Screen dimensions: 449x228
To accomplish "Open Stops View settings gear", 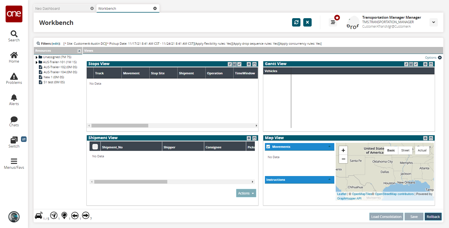I will [x=249, y=64].
